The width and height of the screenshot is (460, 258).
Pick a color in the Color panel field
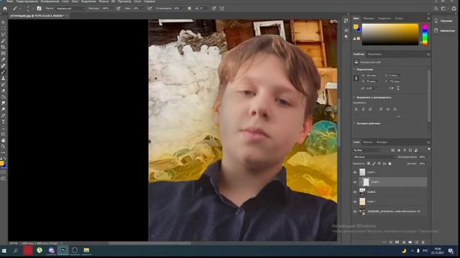(x=390, y=34)
